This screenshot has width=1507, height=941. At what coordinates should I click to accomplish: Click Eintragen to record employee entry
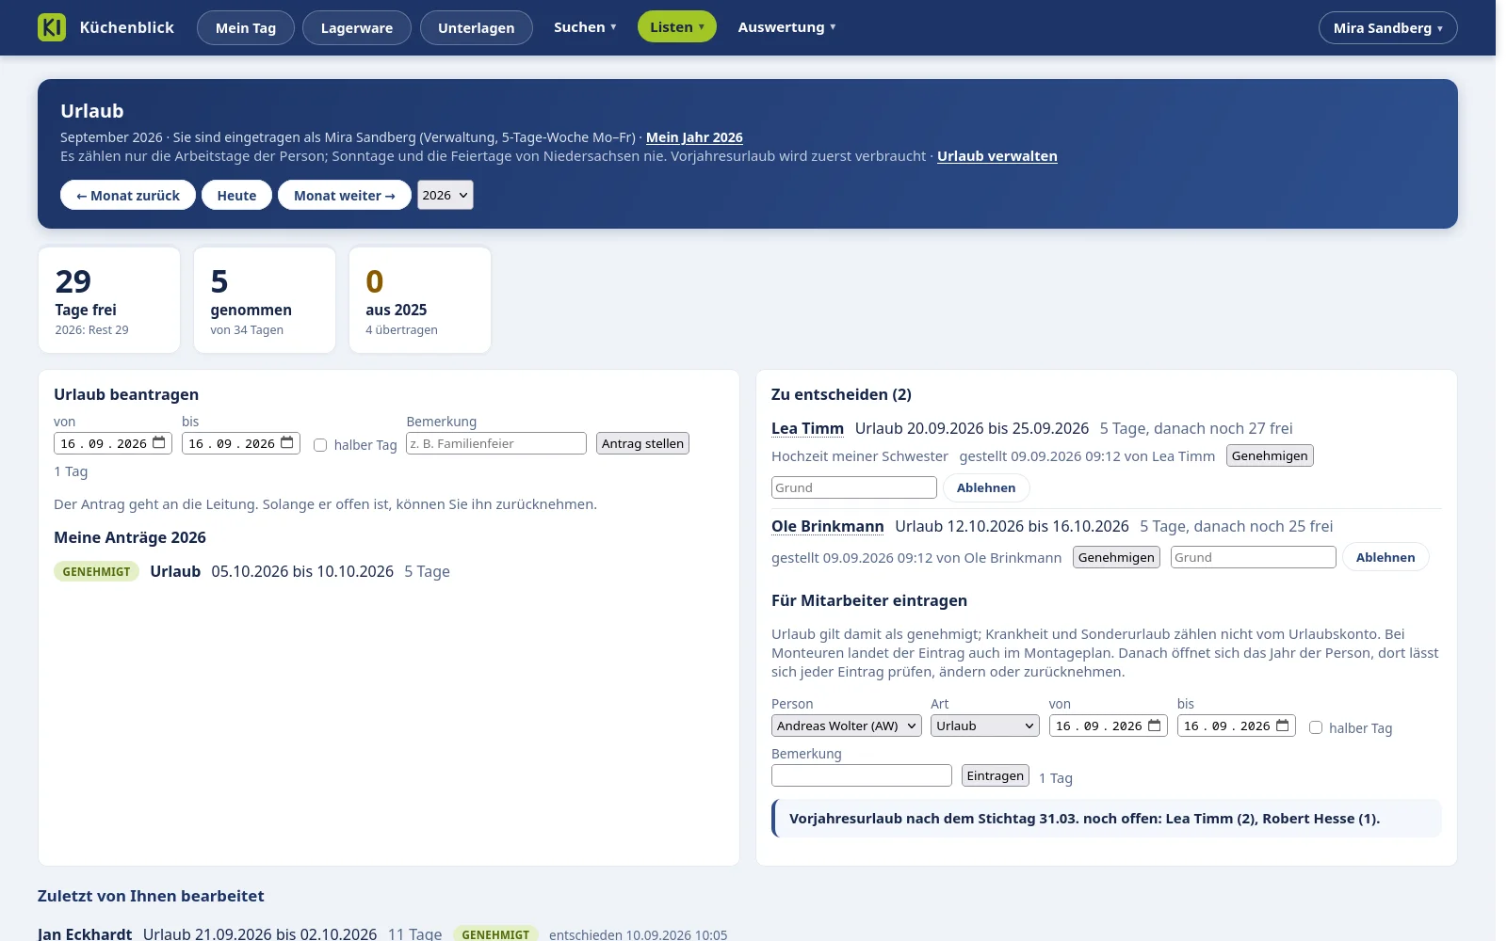tap(995, 775)
